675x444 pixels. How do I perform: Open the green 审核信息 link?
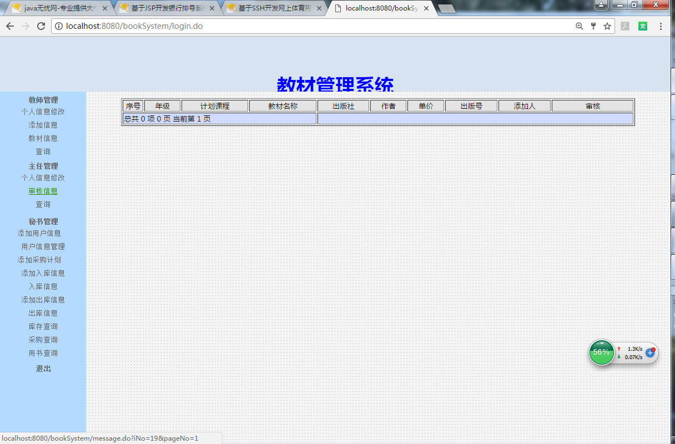(x=43, y=191)
